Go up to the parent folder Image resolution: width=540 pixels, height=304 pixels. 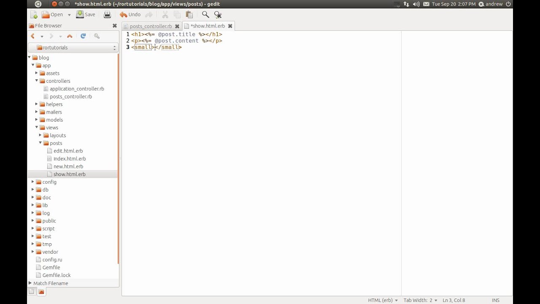click(x=70, y=36)
